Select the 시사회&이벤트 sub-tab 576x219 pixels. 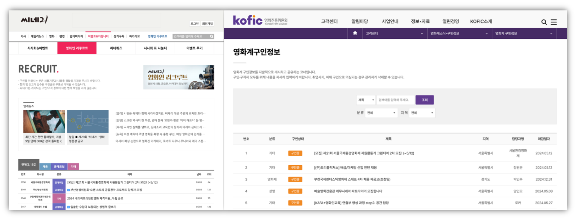[x=38, y=48]
